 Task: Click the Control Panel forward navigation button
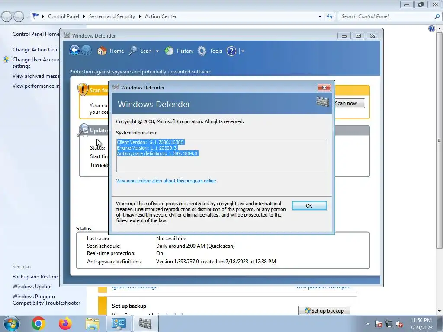(19, 17)
